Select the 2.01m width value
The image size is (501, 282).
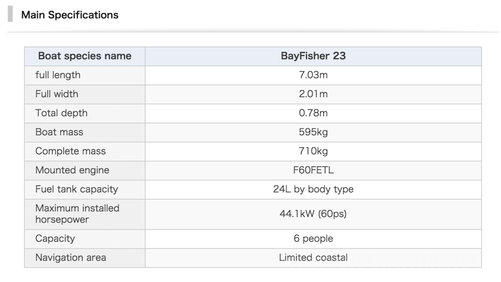click(313, 94)
